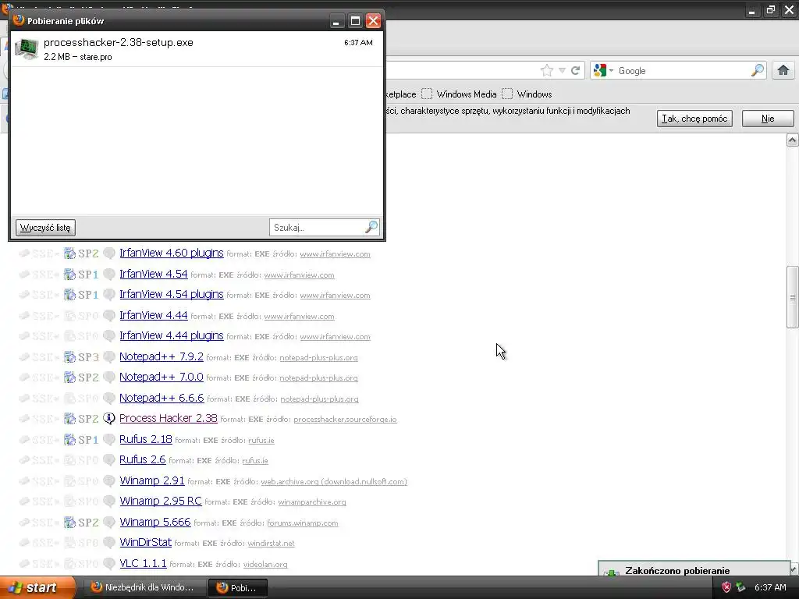Click the network connection tray icon
This screenshot has width=799, height=599.
[741, 587]
